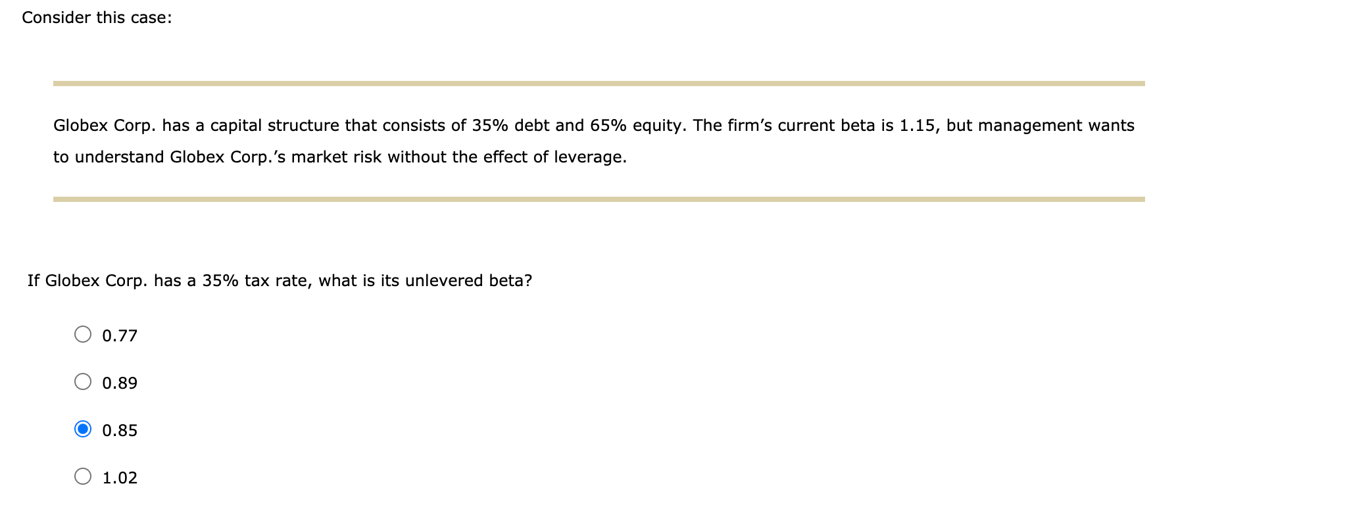Click the selected 0.85 radio button
The height and width of the screenshot is (515, 1349).
pos(84,429)
